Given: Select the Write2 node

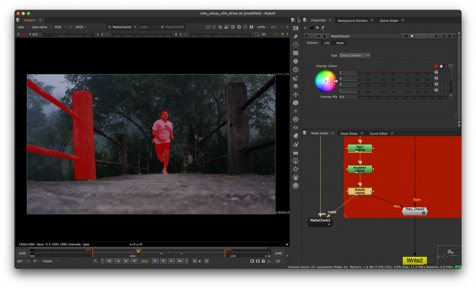Looking at the screenshot, I should 415,261.
